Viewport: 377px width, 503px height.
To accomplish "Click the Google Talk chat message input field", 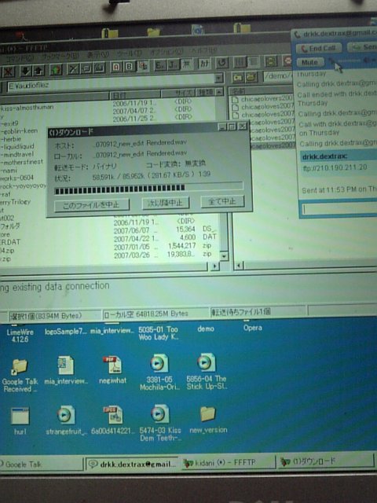I will tap(339, 209).
